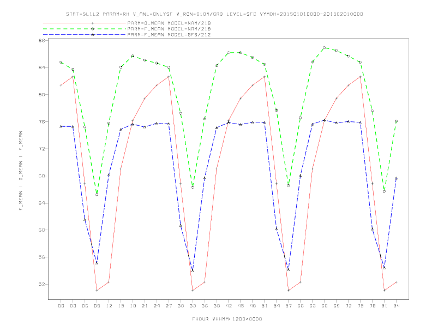Click green NAM circle marker at hour 00
Image resolution: width=432 pixels, height=333 pixels.
coord(61,63)
